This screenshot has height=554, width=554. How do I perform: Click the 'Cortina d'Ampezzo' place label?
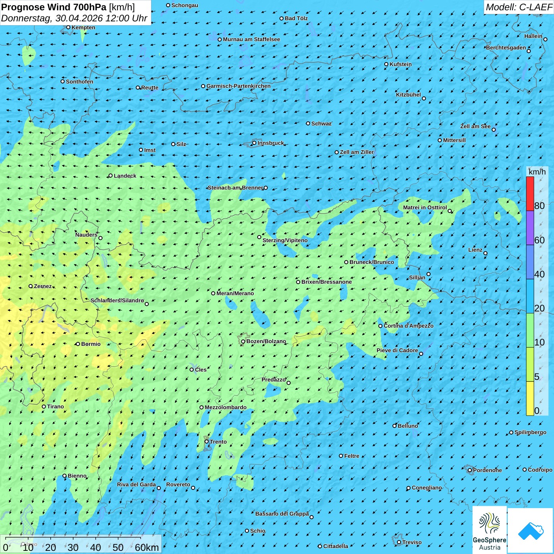tap(408, 326)
